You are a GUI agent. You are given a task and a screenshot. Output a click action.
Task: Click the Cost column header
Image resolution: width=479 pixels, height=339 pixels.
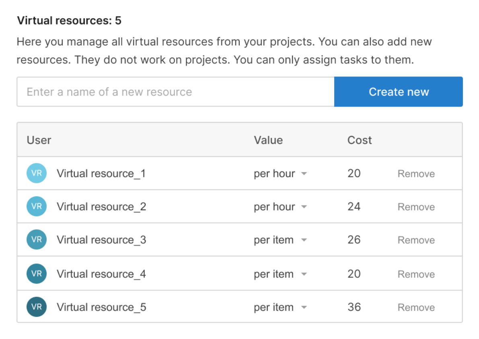pos(359,140)
